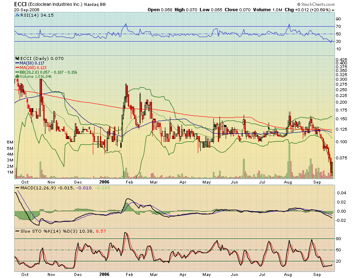The height and width of the screenshot is (278, 354).
Task: Click the 0.100 price axis label
Action: click(x=342, y=142)
